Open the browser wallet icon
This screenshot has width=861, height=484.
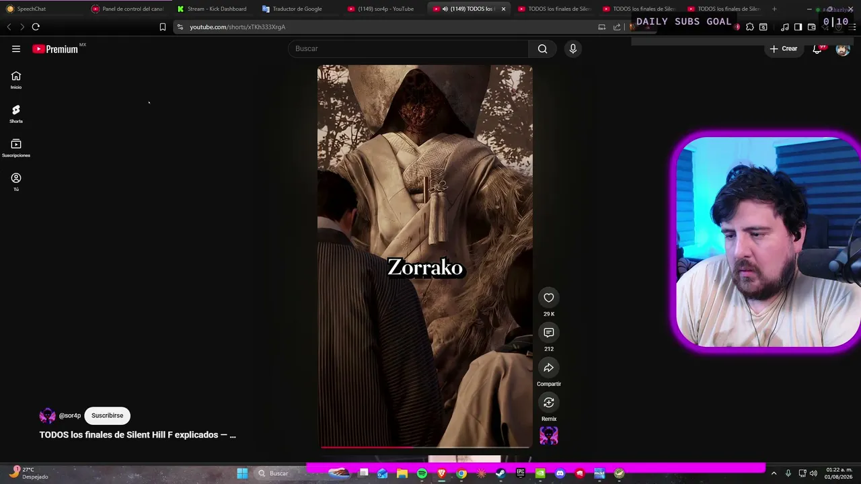pos(811,27)
